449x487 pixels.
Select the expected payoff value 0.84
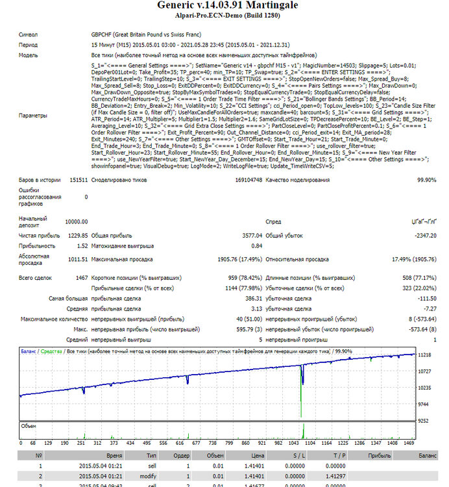pos(256,246)
